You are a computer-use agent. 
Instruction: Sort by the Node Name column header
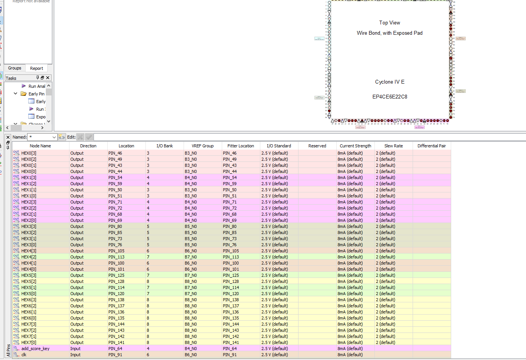(40, 146)
